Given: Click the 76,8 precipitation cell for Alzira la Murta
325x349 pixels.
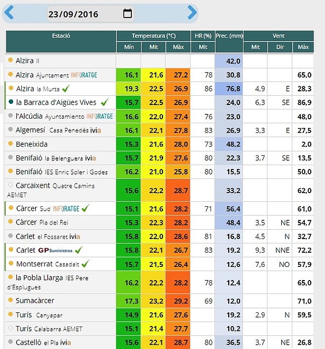Looking at the screenshot, I should point(229,89).
